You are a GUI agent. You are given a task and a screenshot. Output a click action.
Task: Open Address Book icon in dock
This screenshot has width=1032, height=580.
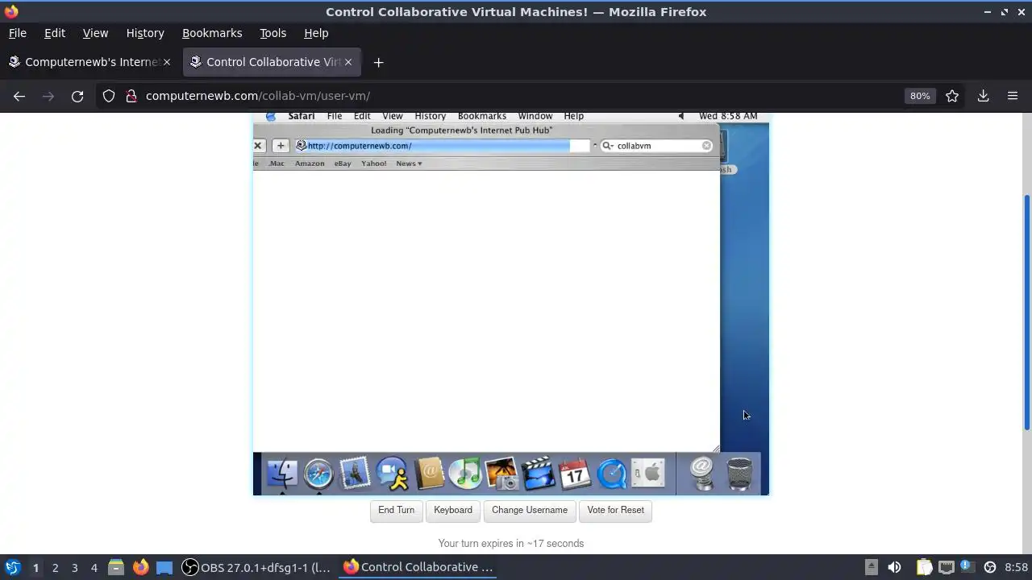coord(430,474)
